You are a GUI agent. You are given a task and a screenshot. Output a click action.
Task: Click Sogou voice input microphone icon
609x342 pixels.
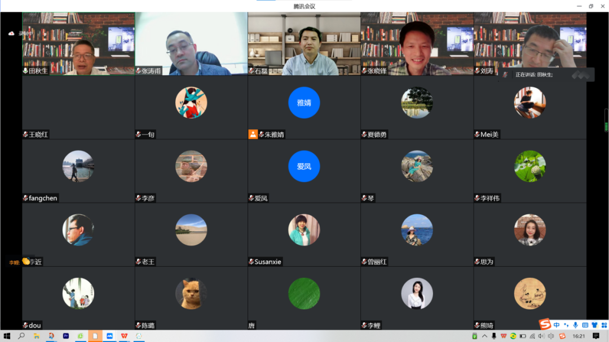[x=575, y=325]
